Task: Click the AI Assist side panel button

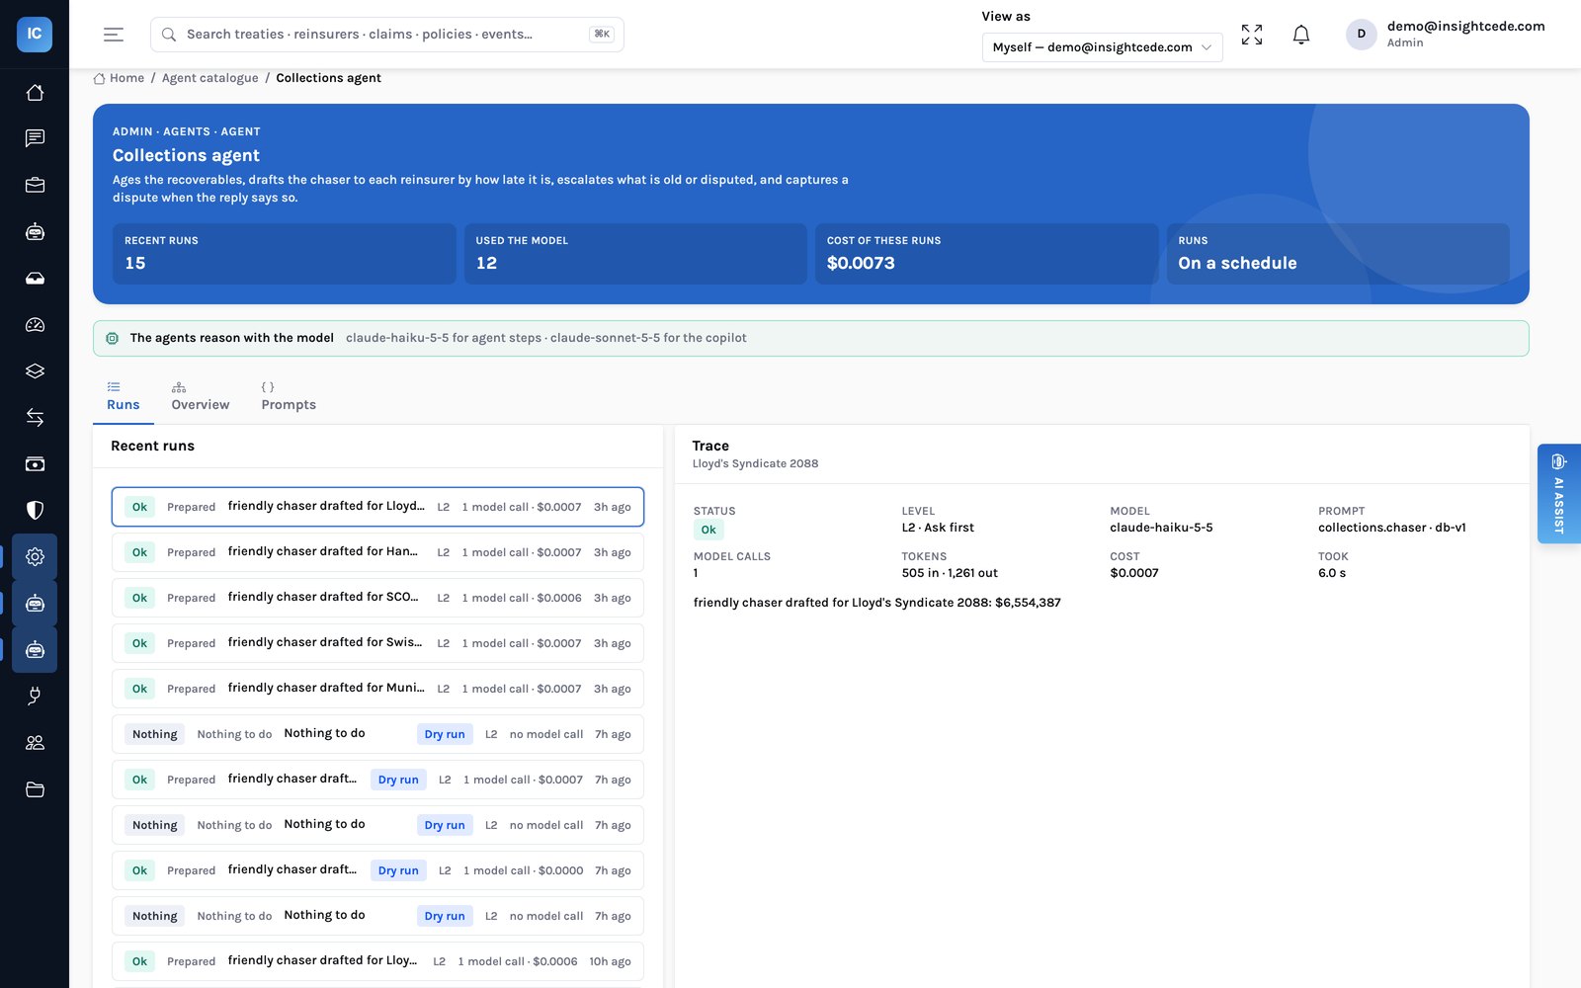Action: 1558,493
